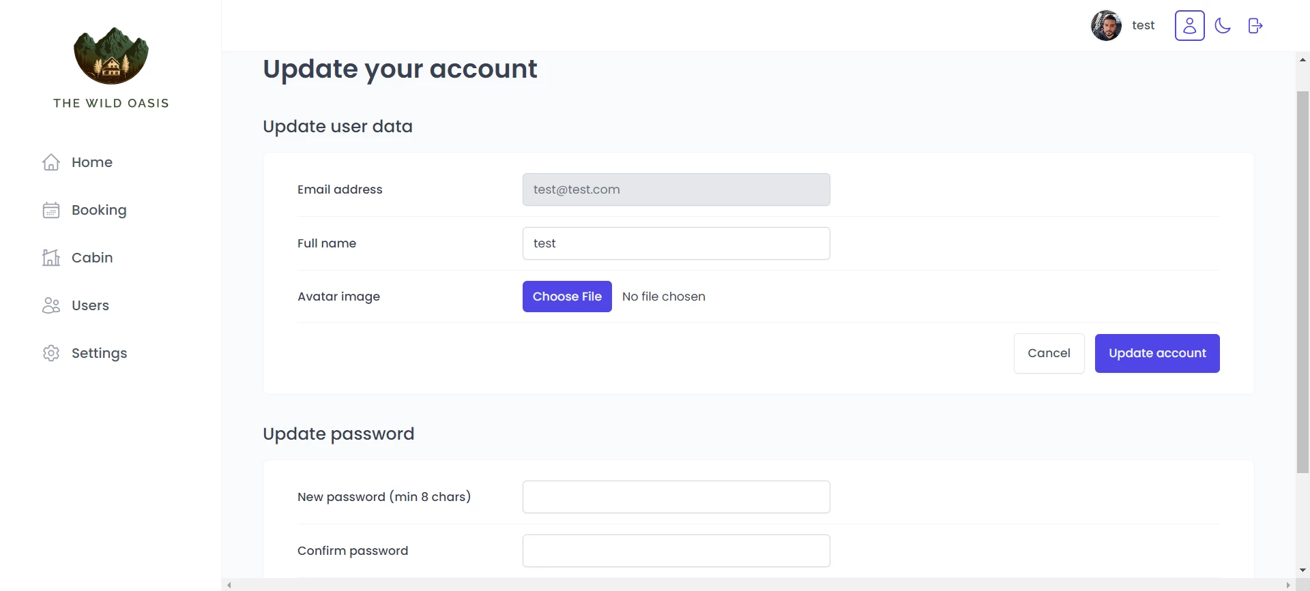The height and width of the screenshot is (591, 1310).
Task: Select the Confirm password field
Action: pyautogui.click(x=675, y=551)
